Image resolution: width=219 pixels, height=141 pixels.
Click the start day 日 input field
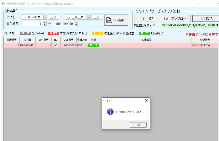point(54,17)
